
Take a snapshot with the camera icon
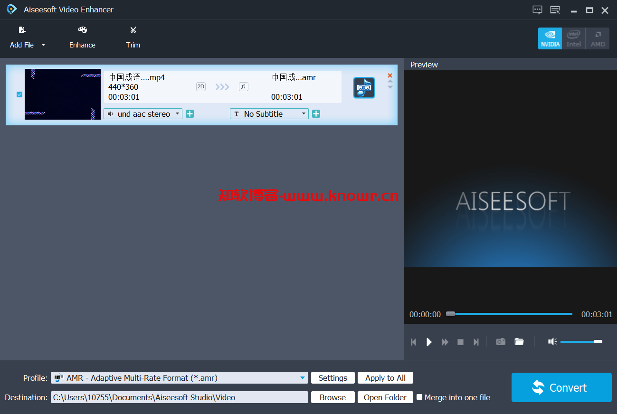tap(501, 342)
